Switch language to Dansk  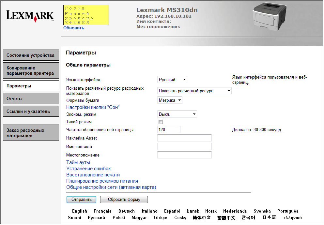point(193,211)
